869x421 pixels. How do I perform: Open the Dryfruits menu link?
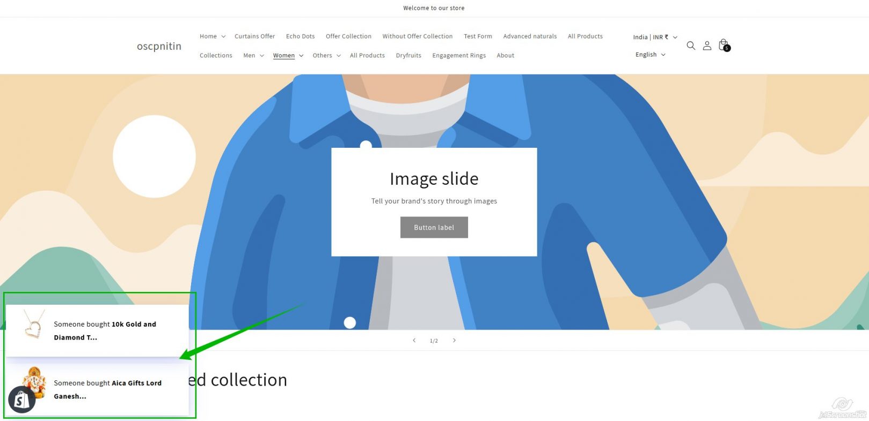[408, 56]
